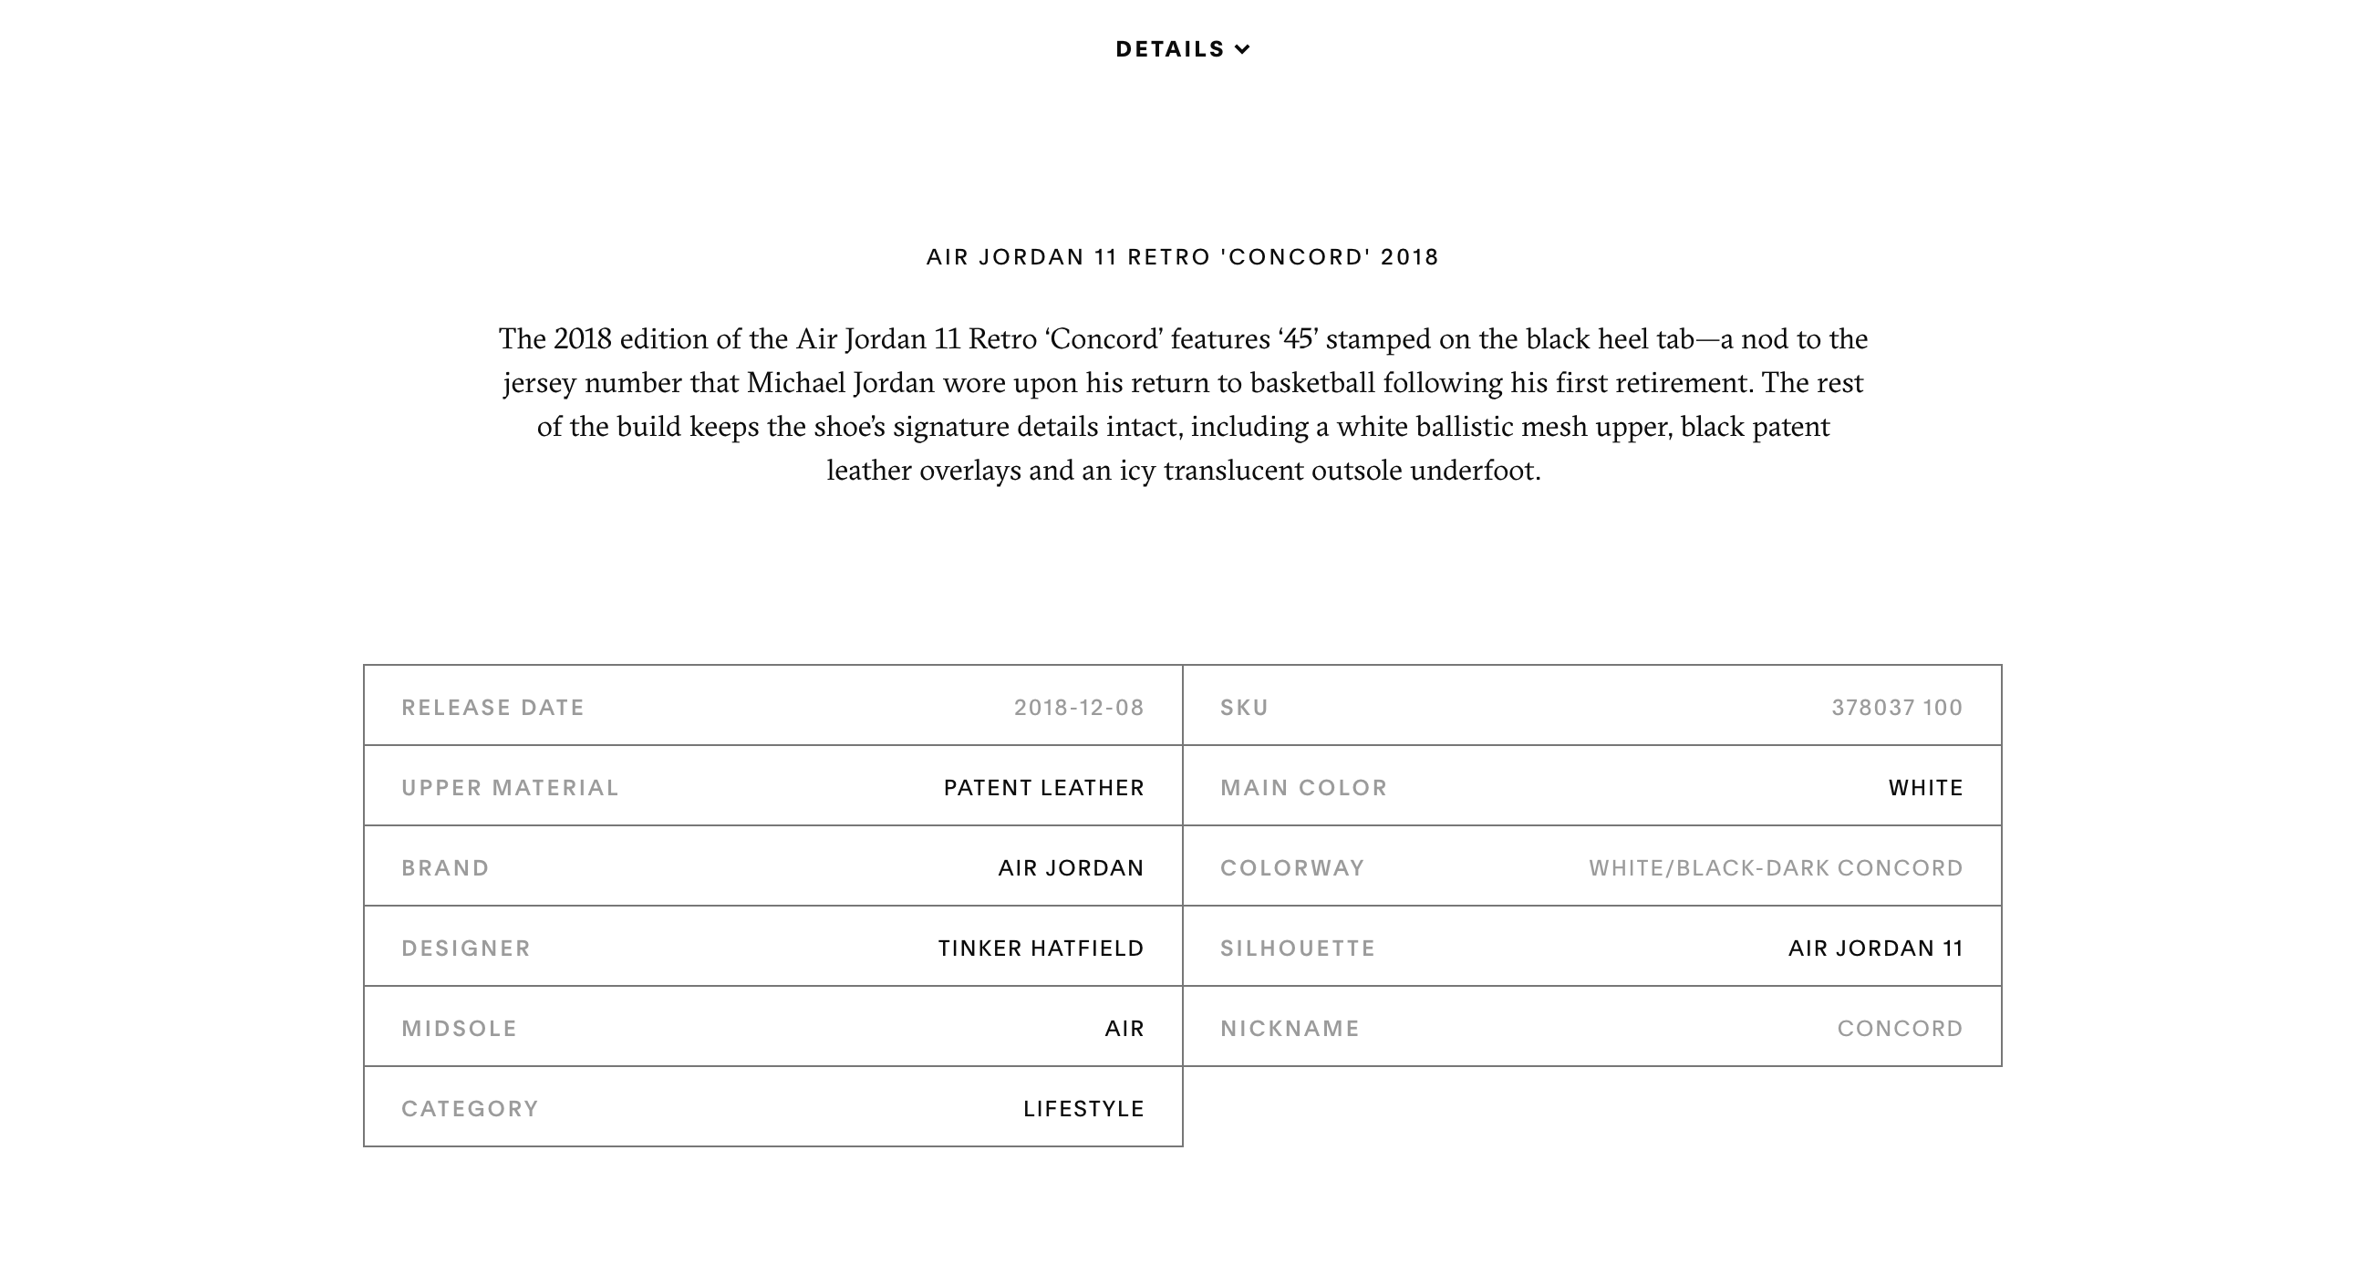Click the Concord nickname value
Image resolution: width=2373 pixels, height=1275 pixels.
tap(1900, 1028)
